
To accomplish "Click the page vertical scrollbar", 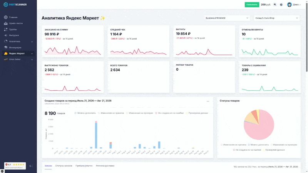I will pos(306,37).
